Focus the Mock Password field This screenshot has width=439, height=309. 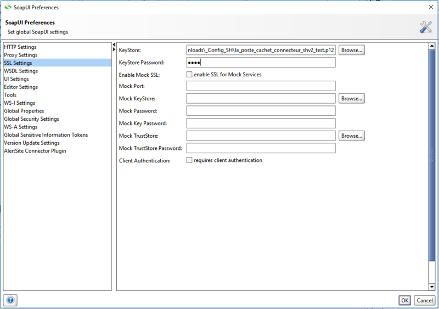pyautogui.click(x=261, y=111)
